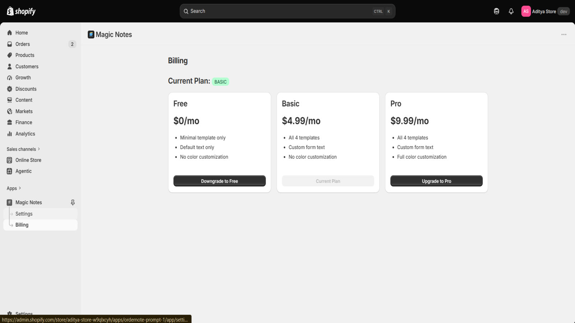Click Upgrade to Pro button

[x=436, y=181]
